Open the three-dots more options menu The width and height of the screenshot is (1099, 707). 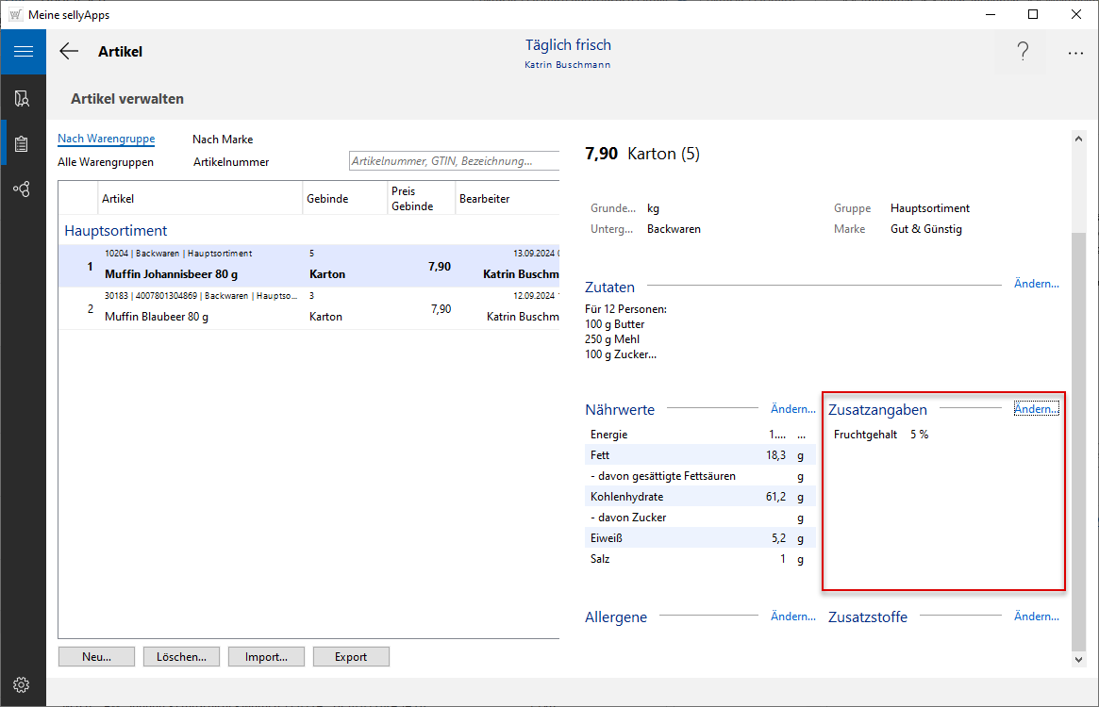[1075, 53]
